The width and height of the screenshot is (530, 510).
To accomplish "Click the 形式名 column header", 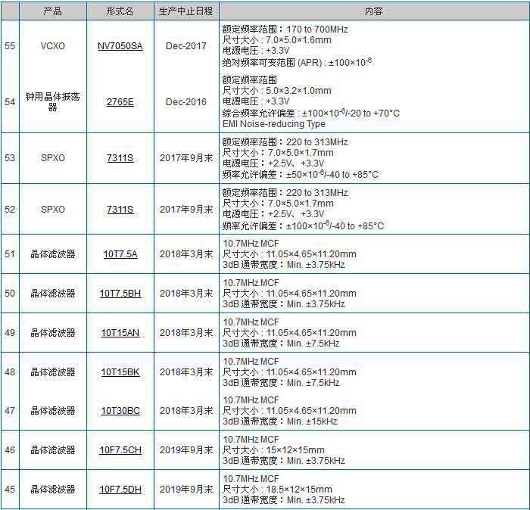I will 120,11.
